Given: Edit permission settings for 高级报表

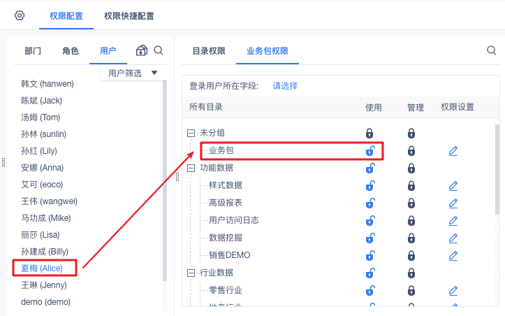Looking at the screenshot, I should [x=453, y=203].
